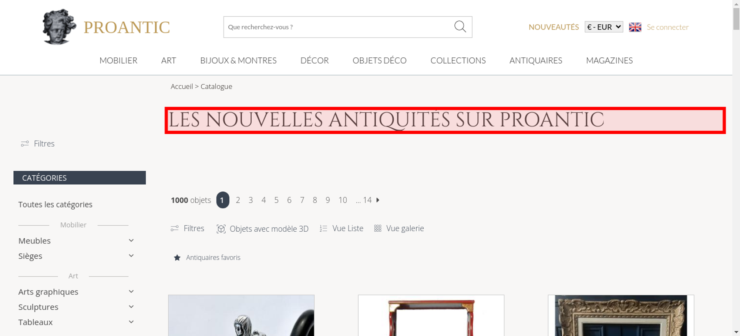Click the Proantic bust logo
Screen dimensions: 740x336
[x=59, y=27]
